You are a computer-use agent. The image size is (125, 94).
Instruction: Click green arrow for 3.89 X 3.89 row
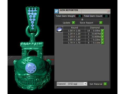[x=103, y=40]
